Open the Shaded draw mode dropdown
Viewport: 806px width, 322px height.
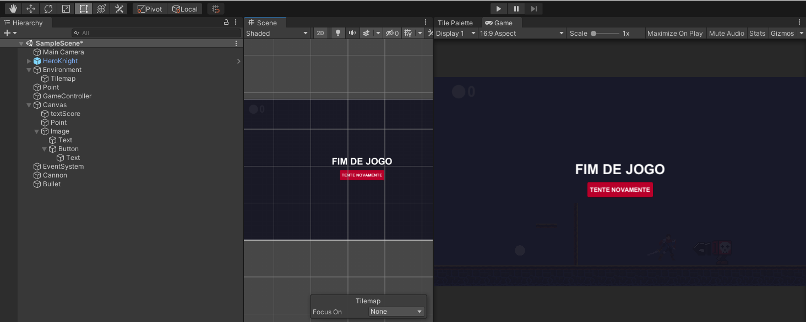(x=277, y=33)
